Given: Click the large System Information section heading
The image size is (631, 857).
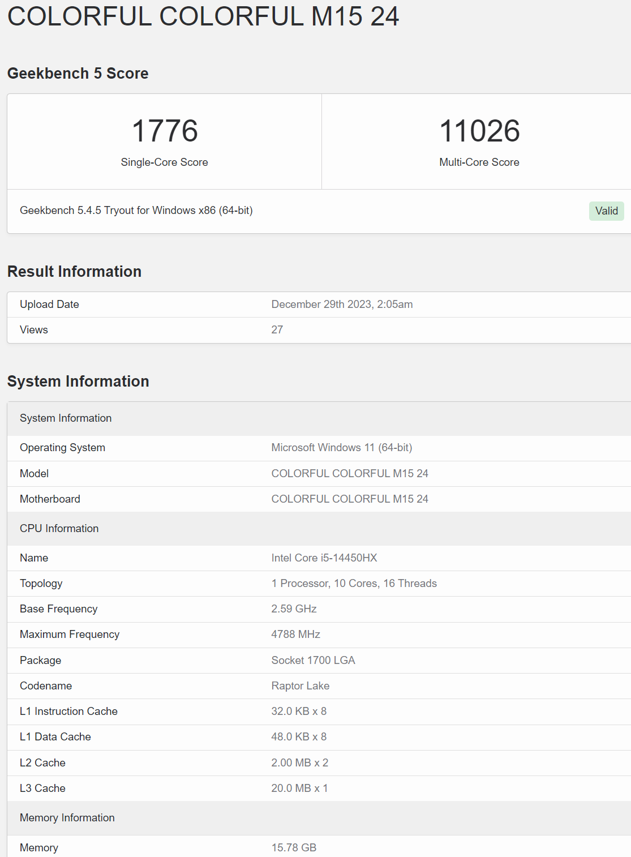Looking at the screenshot, I should click(78, 382).
